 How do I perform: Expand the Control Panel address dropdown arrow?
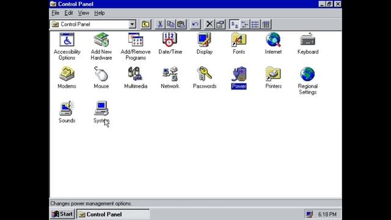[132, 24]
